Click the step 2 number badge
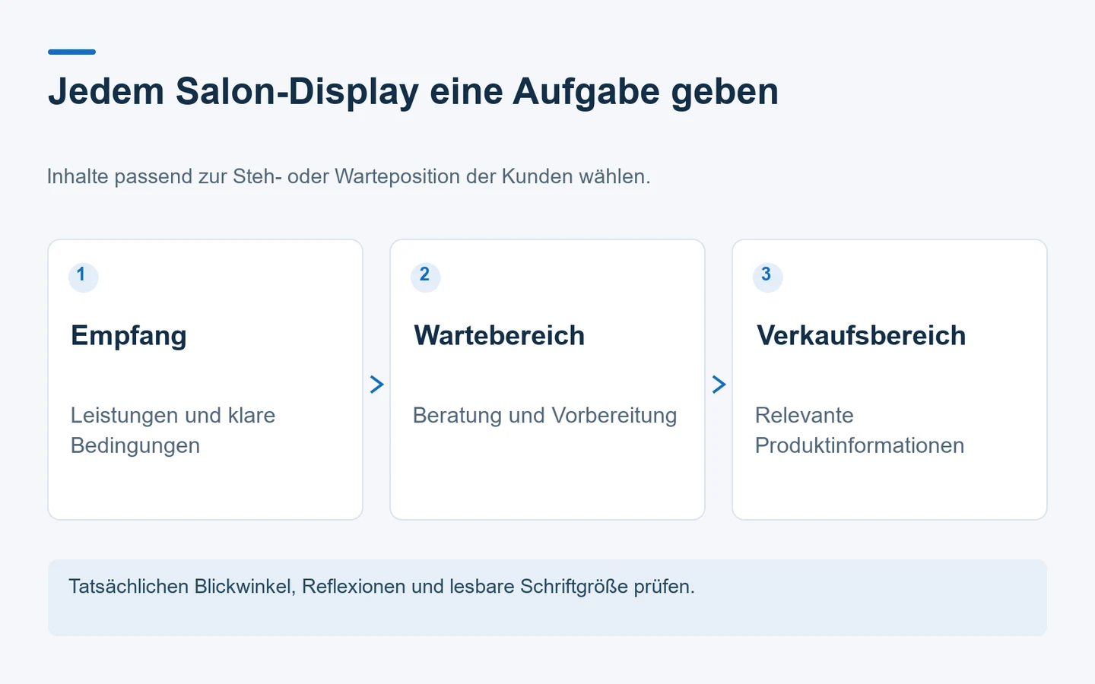This screenshot has height=684, width=1095. click(x=426, y=277)
